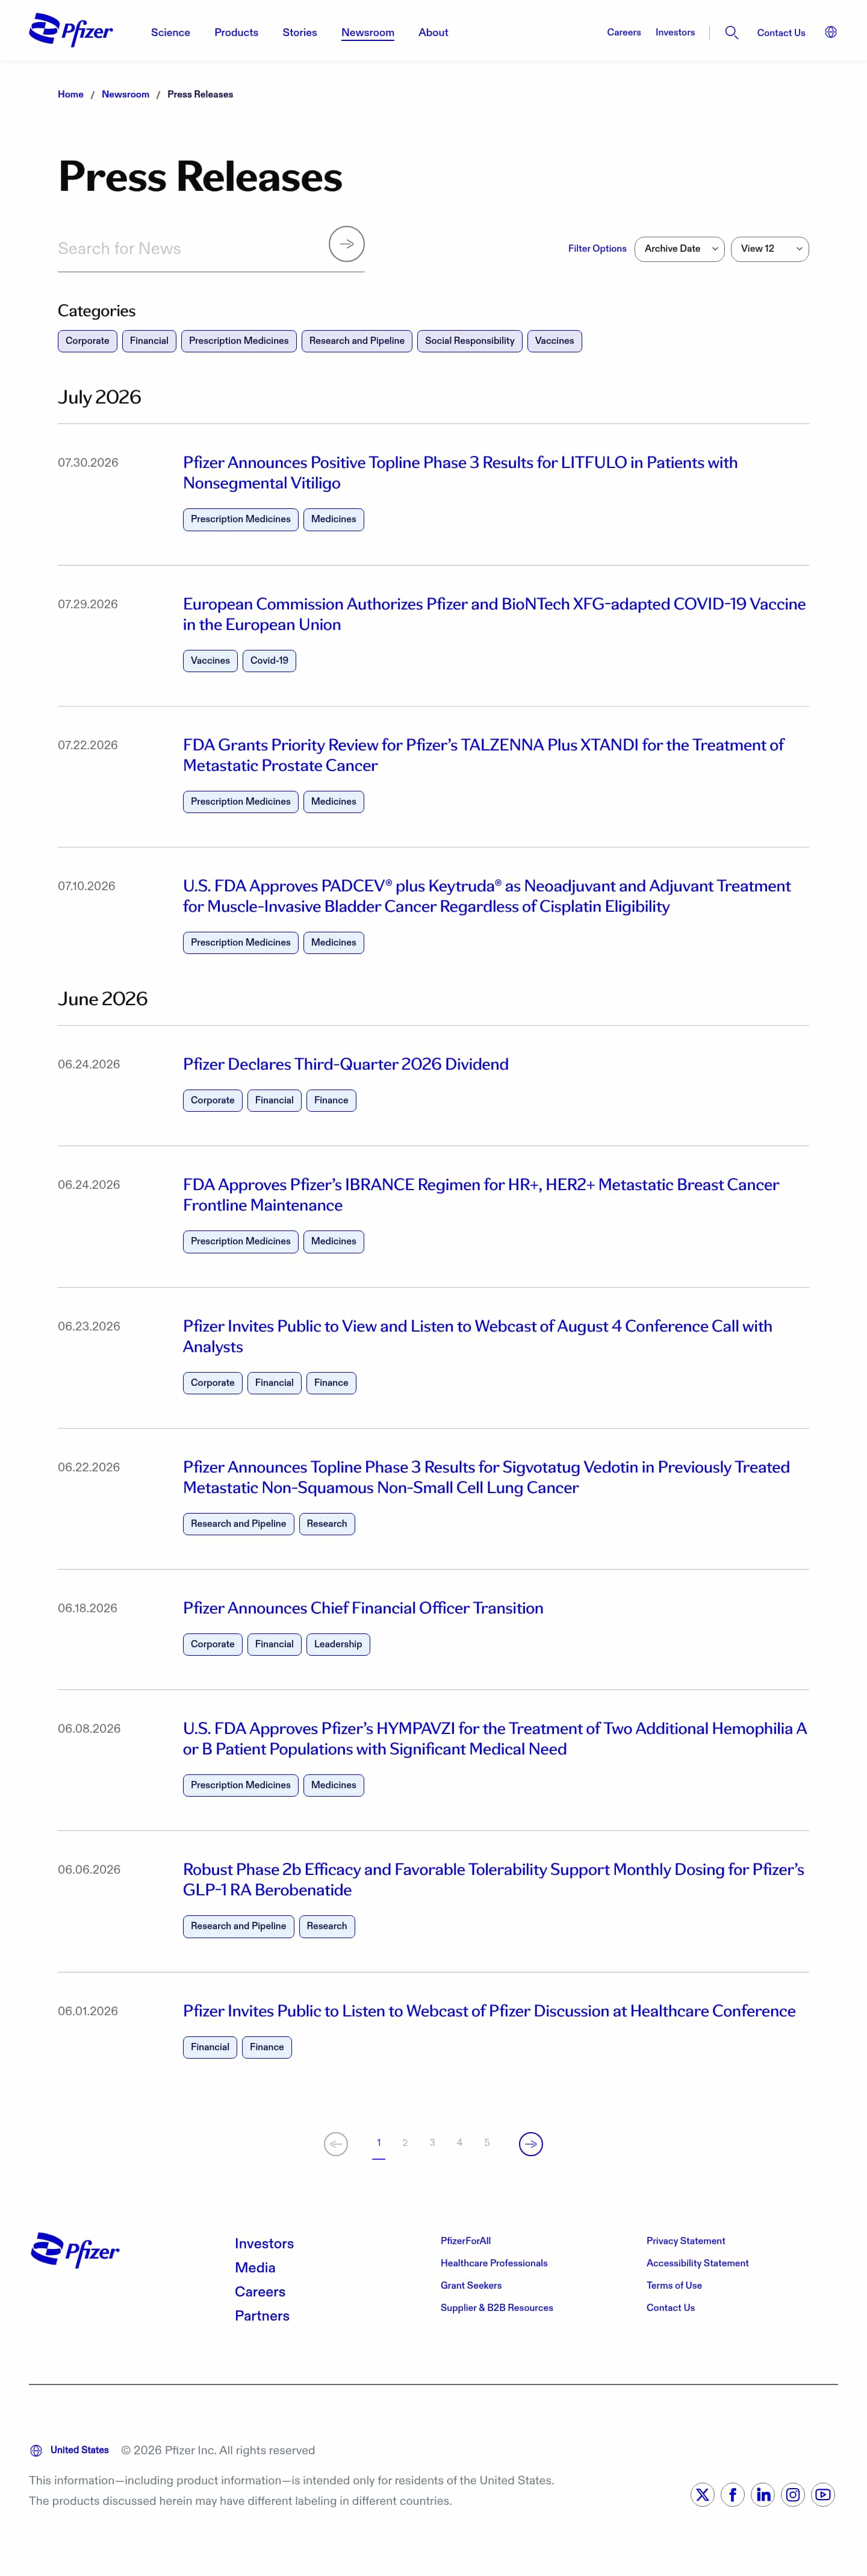
Task: Open Pfizer's X social profile
Action: click(703, 2494)
